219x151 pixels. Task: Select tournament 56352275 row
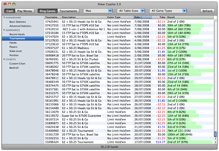coord(129,93)
